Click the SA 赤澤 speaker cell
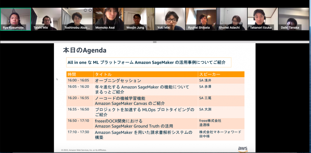 221,89
